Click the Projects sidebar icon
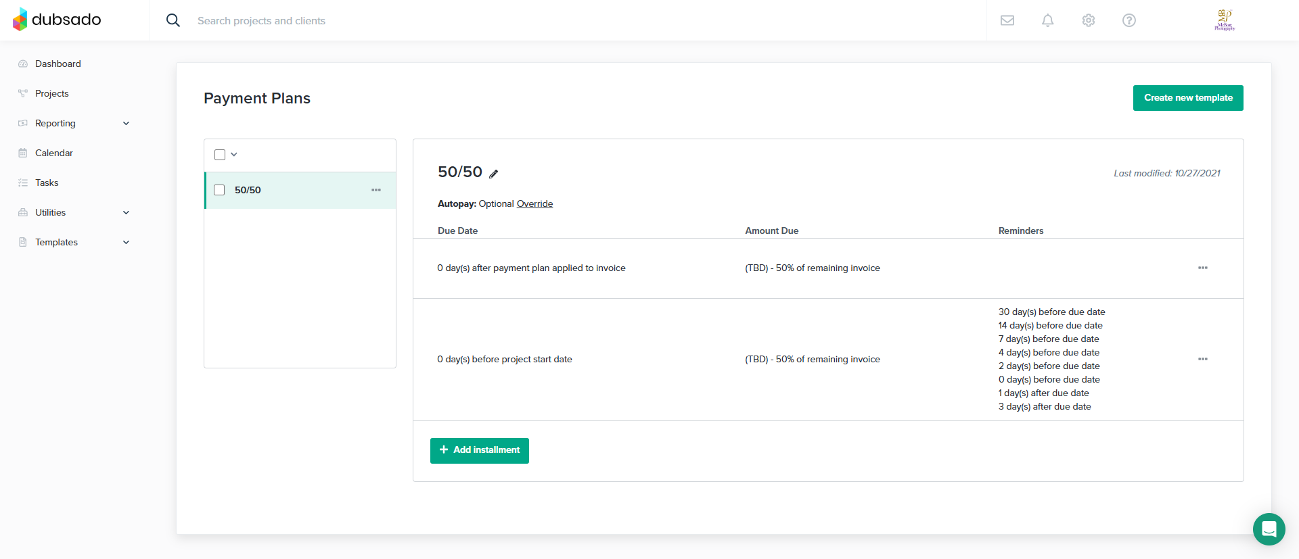The height and width of the screenshot is (559, 1299). (x=23, y=93)
